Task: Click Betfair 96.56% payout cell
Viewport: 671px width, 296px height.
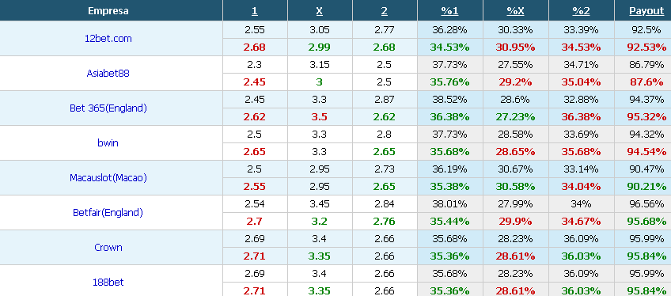Action: pyautogui.click(x=646, y=204)
